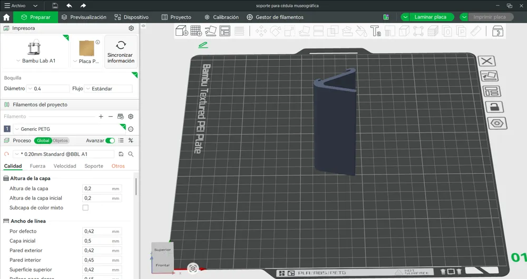
Task: Switch process scope to Global
Action: [43, 140]
